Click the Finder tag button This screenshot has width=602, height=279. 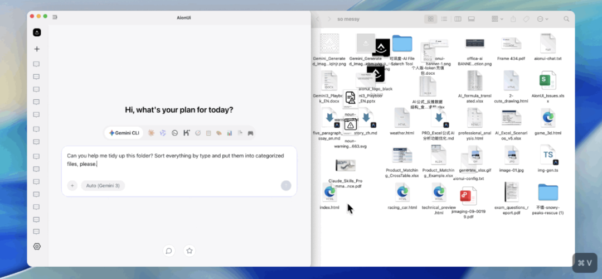(526, 19)
